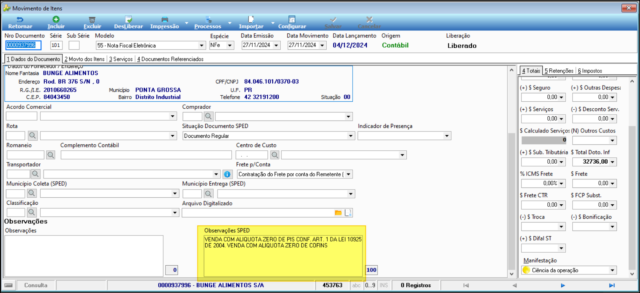Expand the (+) $ Difal ST dropdown
The width and height of the screenshot is (640, 293).
561,248
